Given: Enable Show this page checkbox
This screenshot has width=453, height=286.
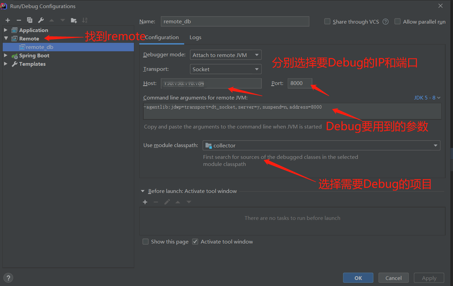Looking at the screenshot, I should [x=145, y=241].
